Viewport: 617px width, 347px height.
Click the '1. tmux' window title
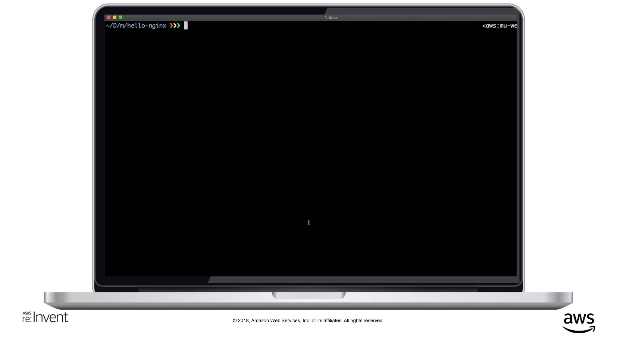(331, 17)
